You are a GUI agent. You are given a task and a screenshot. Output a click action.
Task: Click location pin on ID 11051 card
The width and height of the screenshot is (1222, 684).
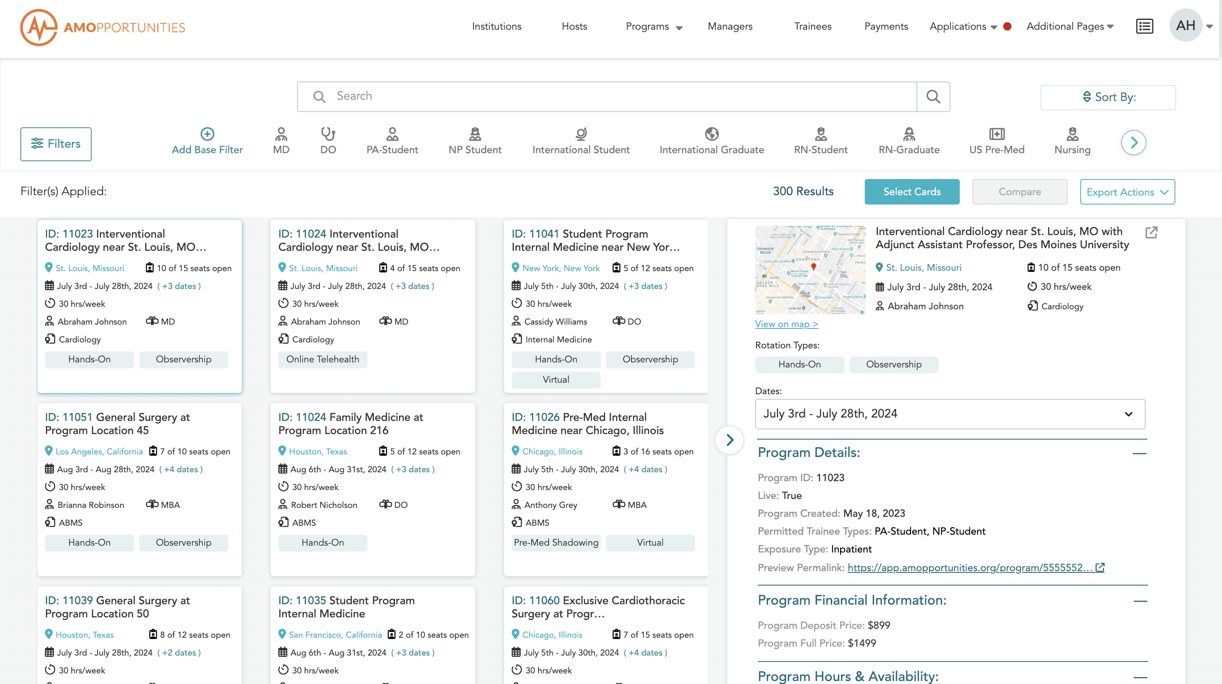tap(48, 451)
